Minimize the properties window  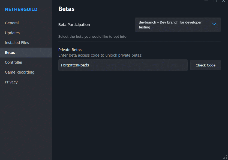(206, 1)
